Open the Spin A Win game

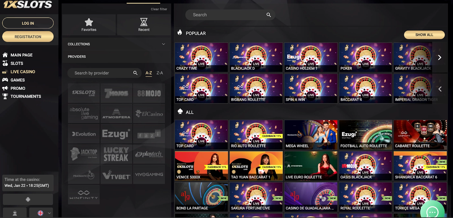[x=311, y=88]
